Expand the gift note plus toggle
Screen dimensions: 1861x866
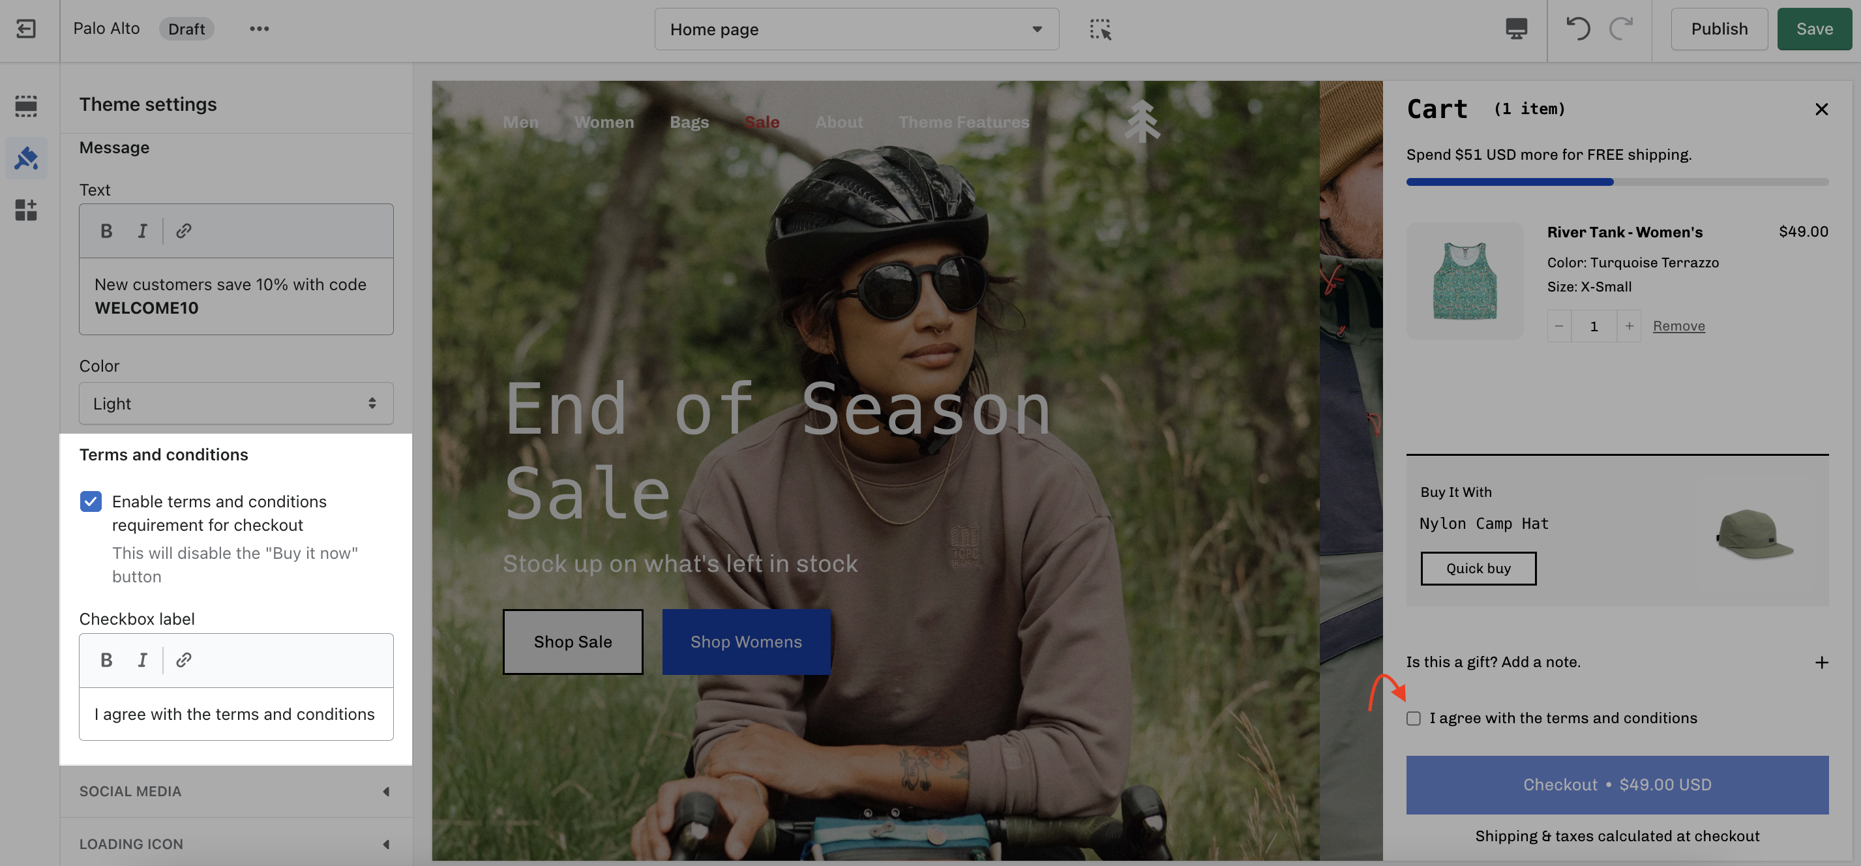tap(1821, 663)
